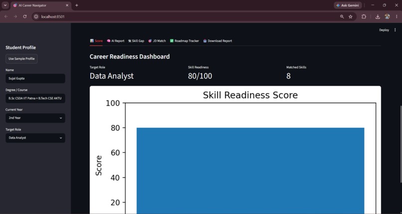Click the Skill Readiness Score chart title
Viewport: 402px width, 214px height.
pos(250,95)
